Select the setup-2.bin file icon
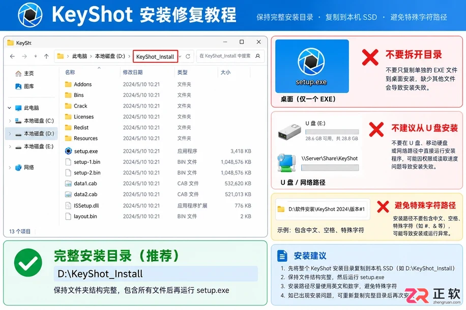This screenshot has width=466, height=310. 68,173
